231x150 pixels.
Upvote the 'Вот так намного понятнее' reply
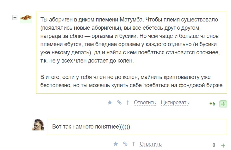[223, 145]
